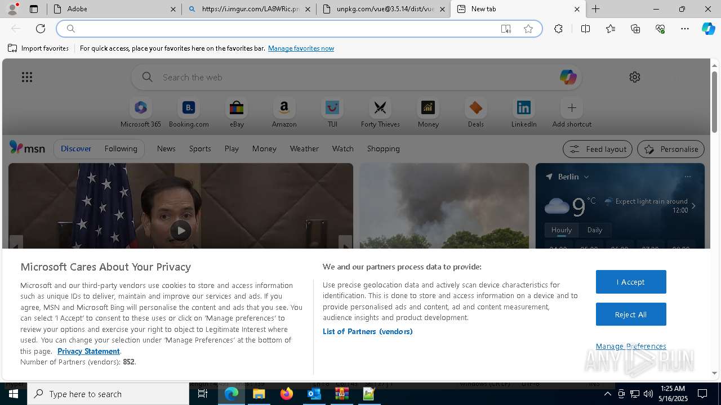Switch to the Adobe tab
Screen dimensions: 721x405
[114, 9]
